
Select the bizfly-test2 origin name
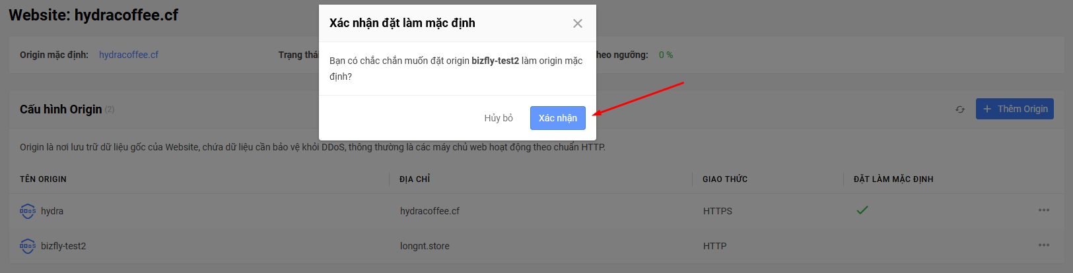(63, 246)
